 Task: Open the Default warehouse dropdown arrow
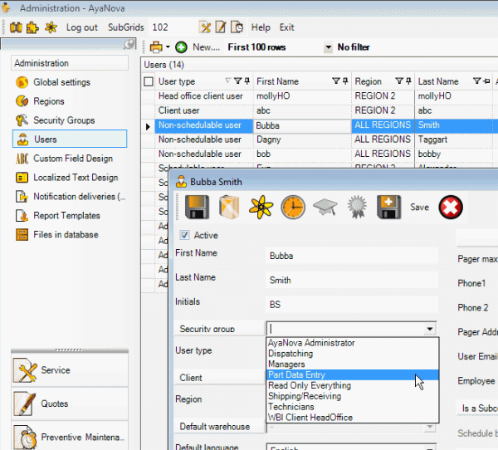(430, 427)
